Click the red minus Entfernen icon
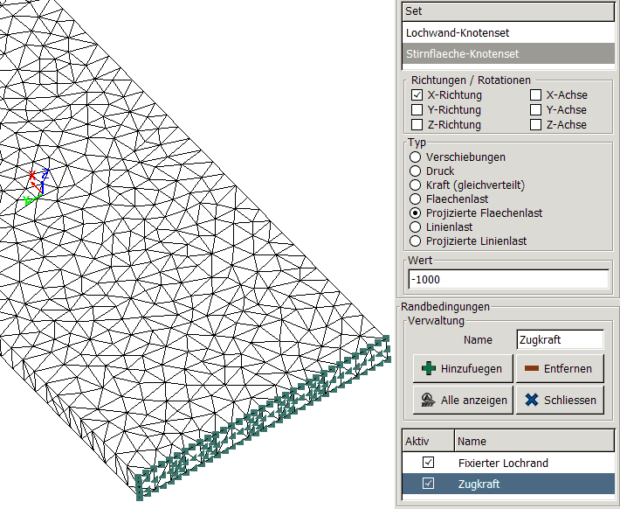620x509 pixels. point(531,369)
